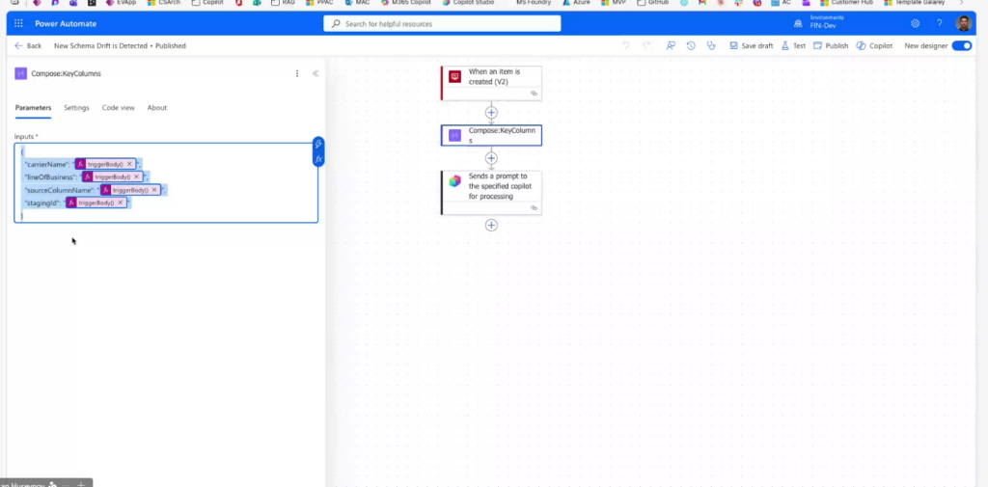Toggle the New designer switch
Viewport: 988px width, 487px height.
click(962, 45)
